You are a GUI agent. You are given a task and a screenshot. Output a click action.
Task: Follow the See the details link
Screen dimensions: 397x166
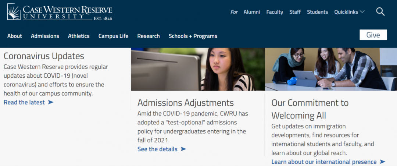coord(157,149)
